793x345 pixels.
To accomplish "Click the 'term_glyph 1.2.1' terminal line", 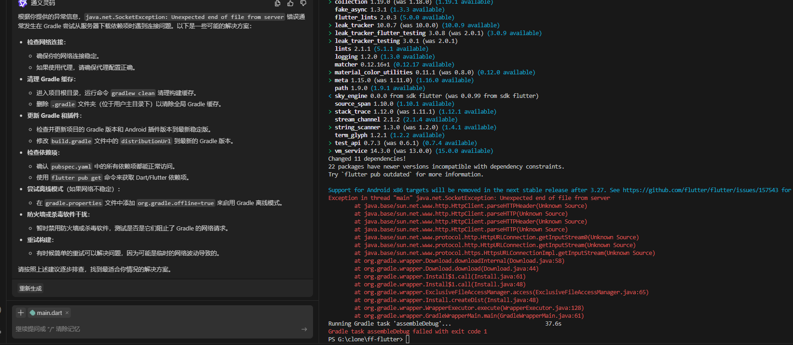I will (x=389, y=135).
